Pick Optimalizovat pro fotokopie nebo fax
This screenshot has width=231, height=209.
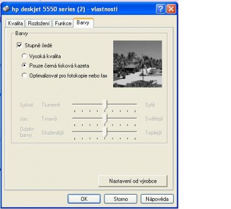[24, 75]
